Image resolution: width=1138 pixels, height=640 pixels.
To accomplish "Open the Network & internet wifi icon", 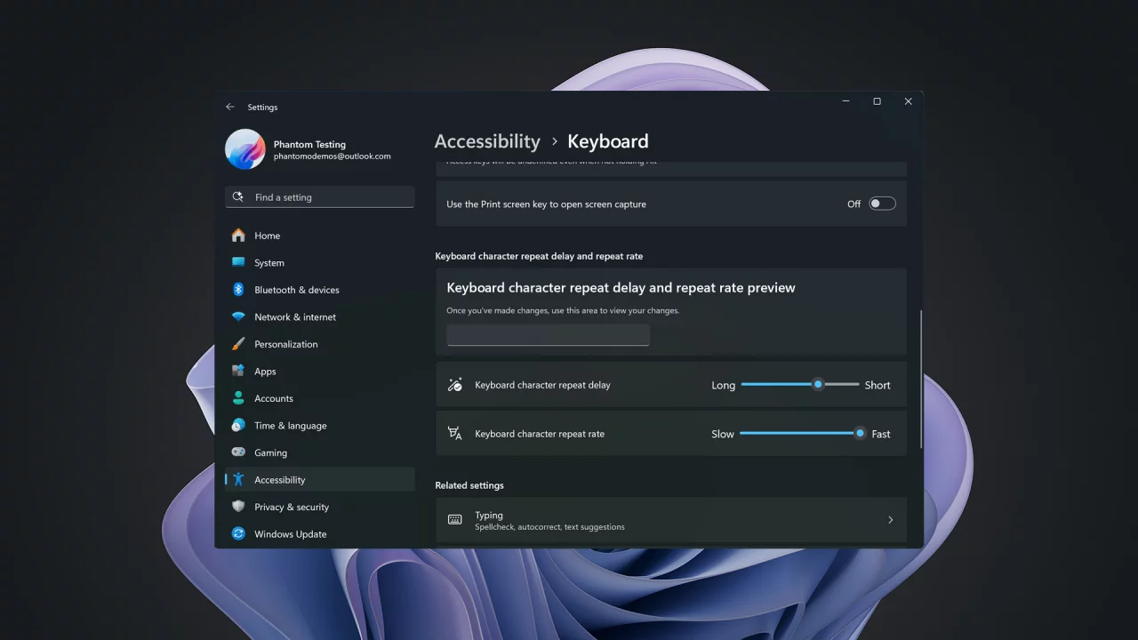I will 238,316.
